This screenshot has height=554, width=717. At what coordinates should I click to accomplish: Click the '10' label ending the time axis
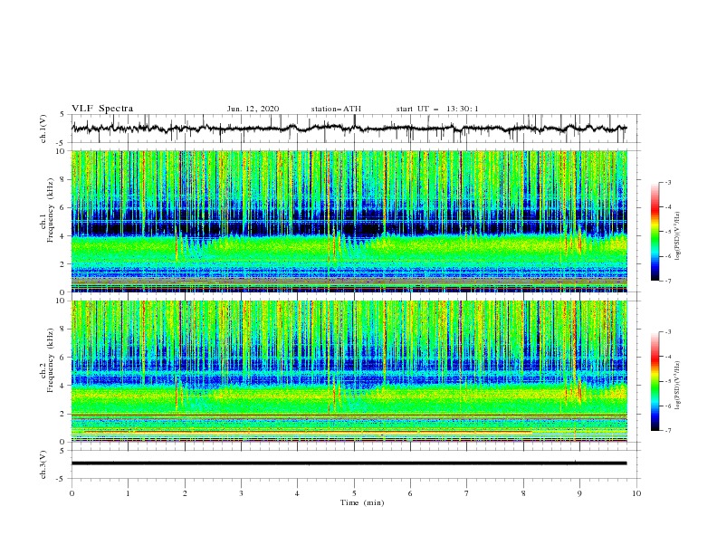[636, 493]
